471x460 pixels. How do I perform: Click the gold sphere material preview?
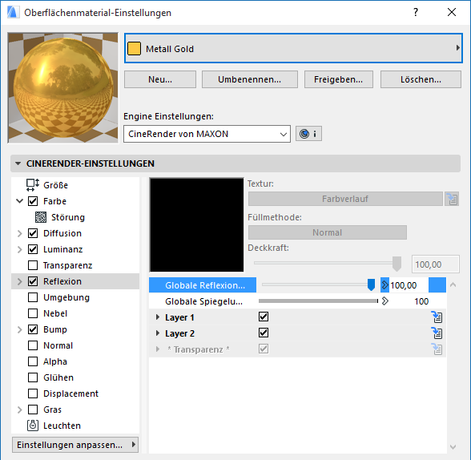tap(63, 87)
